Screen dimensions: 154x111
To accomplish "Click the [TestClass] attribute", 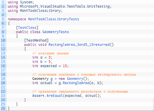I will click(x=27, y=27).
